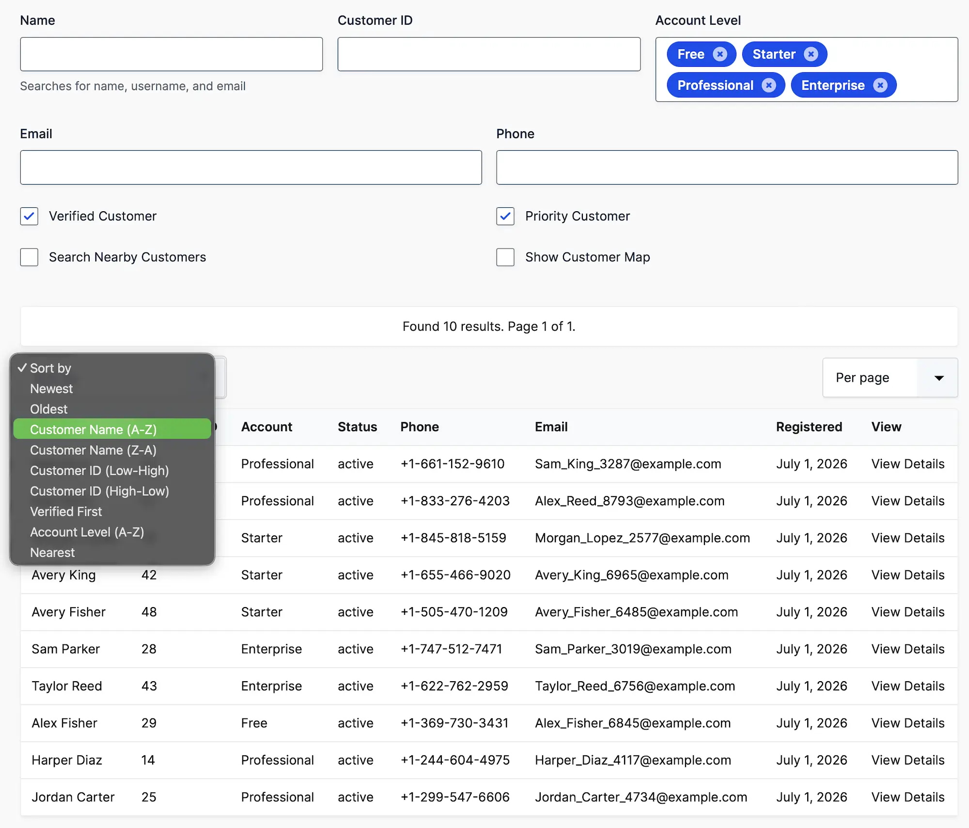Focus the Phone input field
The image size is (969, 828).
(727, 168)
